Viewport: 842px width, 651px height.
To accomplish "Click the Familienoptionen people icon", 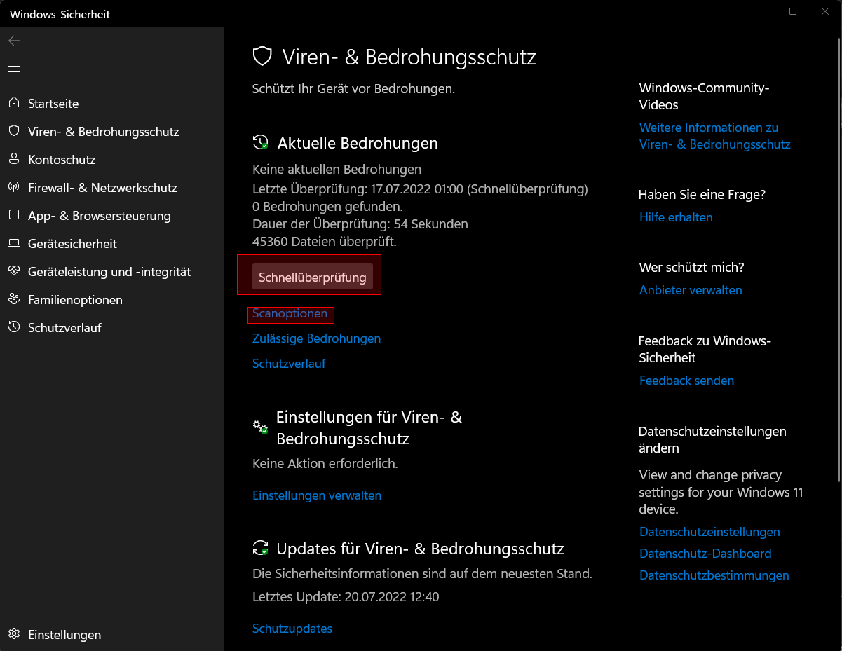I will 14,300.
